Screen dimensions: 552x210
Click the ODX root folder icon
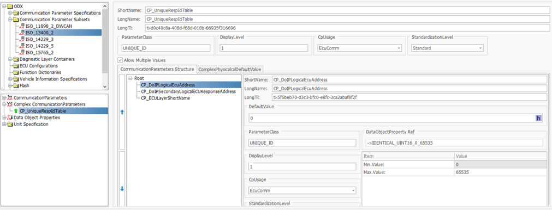point(9,7)
